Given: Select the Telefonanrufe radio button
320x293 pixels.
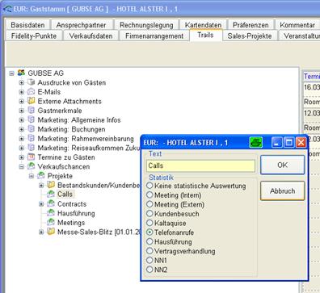Looking at the screenshot, I should pos(149,232).
